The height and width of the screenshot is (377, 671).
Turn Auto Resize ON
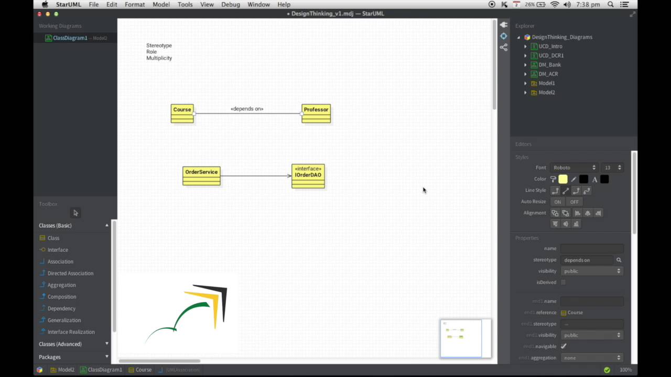tap(558, 202)
